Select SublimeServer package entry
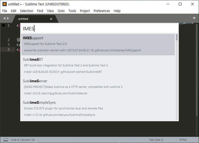 coord(98,88)
